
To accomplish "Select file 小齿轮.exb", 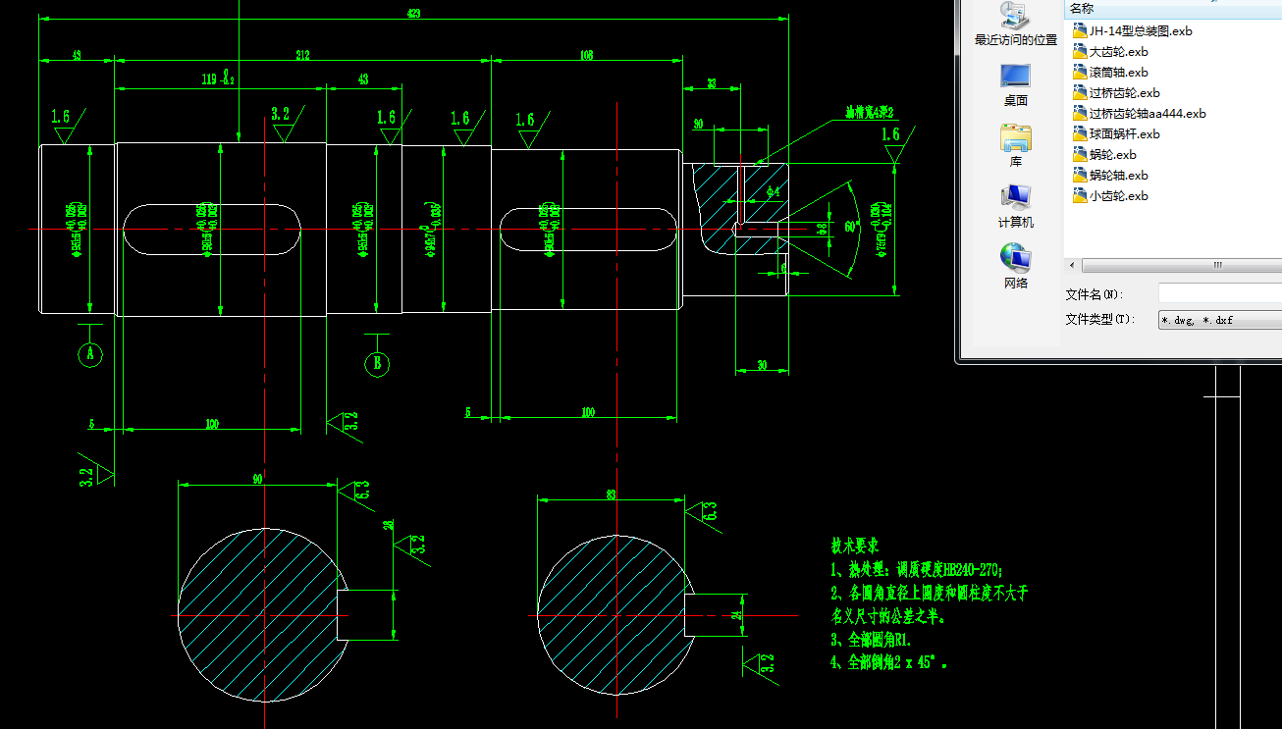I will (1110, 195).
